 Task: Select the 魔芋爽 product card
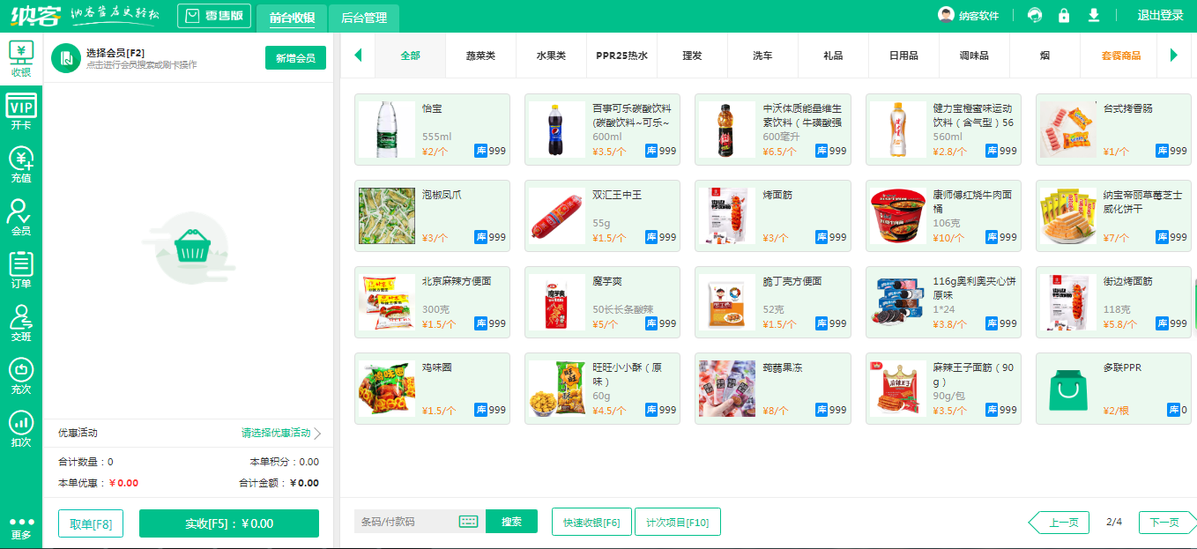pyautogui.click(x=602, y=302)
